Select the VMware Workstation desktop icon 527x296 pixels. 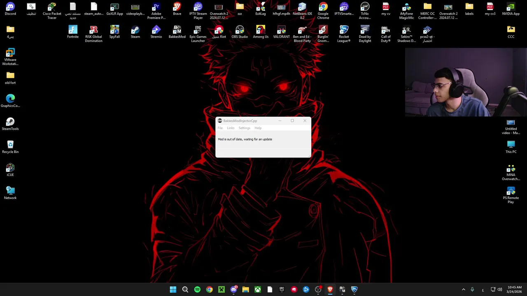tap(10, 57)
